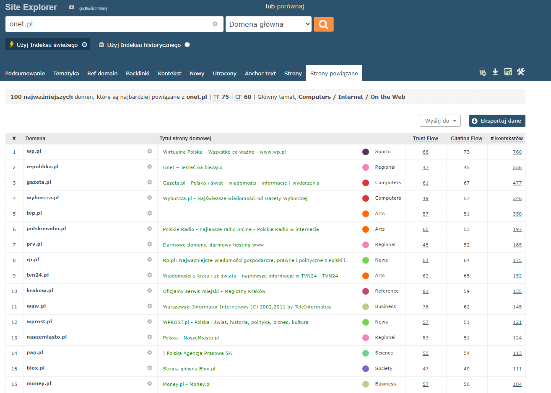Viewport: 551px width, 393px height.
Task: Click context count 113 for pap.pl
Action: (x=517, y=353)
